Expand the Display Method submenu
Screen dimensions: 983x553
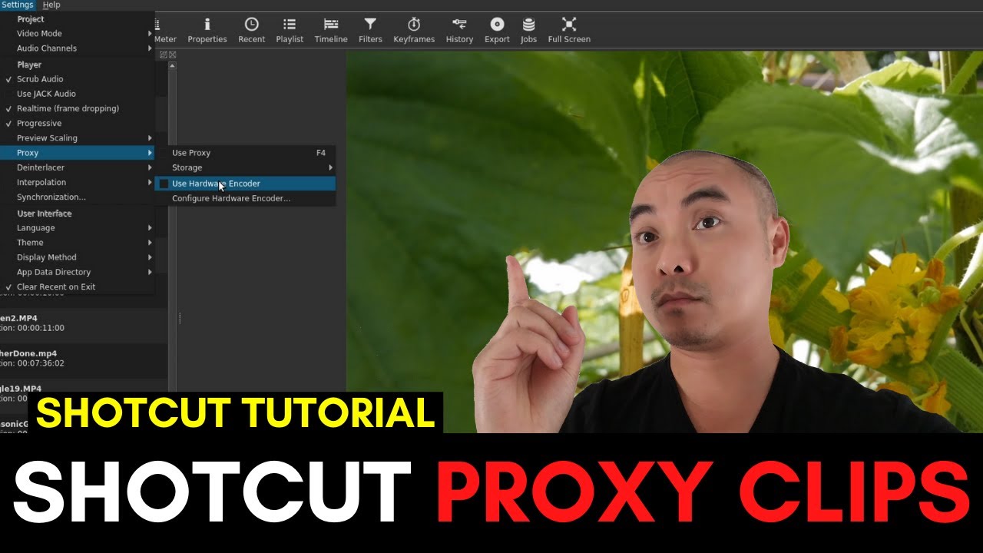coord(77,257)
